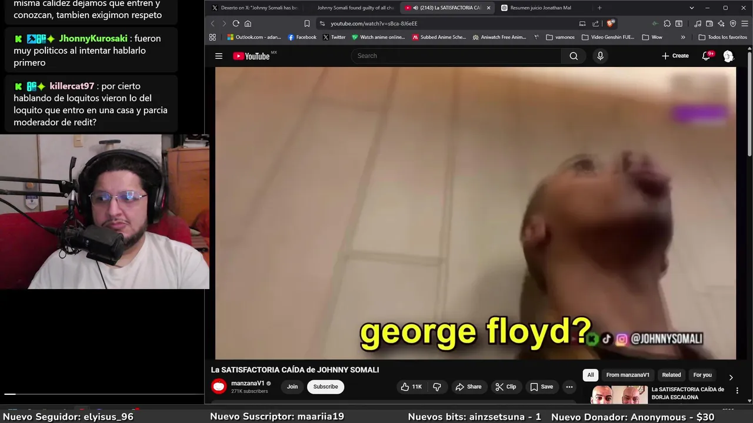Viewport: 753px width, 423px height.
Task: Reload the page in browser
Action: (x=236, y=23)
